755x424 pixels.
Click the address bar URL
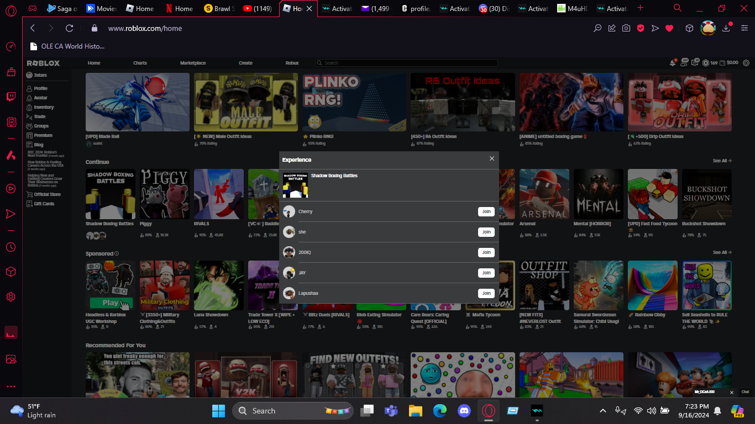click(145, 28)
